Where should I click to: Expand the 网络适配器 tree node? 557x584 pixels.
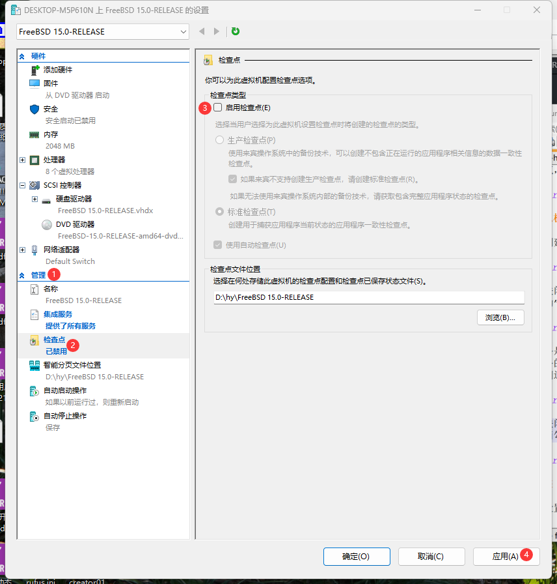pyautogui.click(x=22, y=250)
